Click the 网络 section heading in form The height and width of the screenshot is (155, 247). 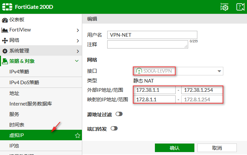point(92,60)
